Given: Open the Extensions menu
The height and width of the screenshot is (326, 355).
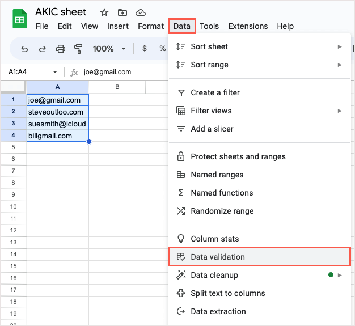Looking at the screenshot, I should pyautogui.click(x=248, y=26).
